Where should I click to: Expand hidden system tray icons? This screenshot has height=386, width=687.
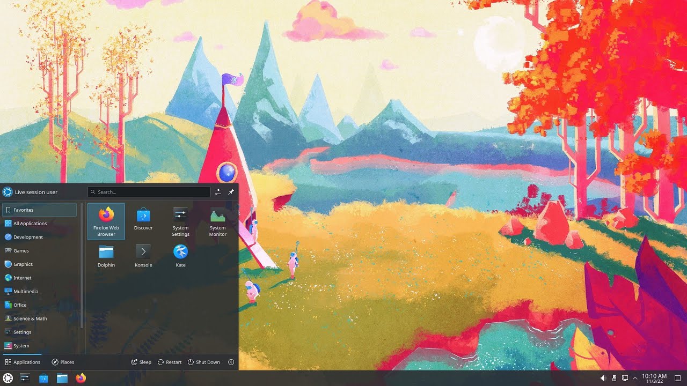click(635, 378)
